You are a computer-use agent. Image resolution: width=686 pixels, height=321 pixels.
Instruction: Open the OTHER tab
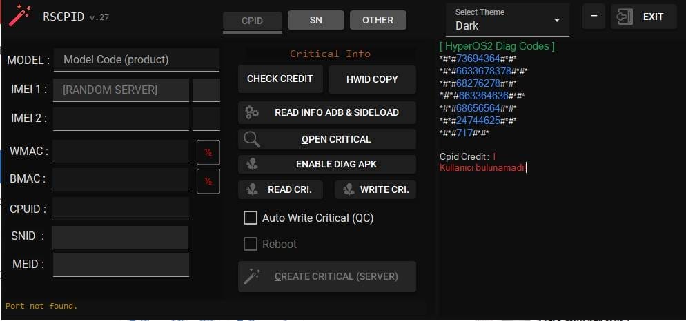click(378, 20)
